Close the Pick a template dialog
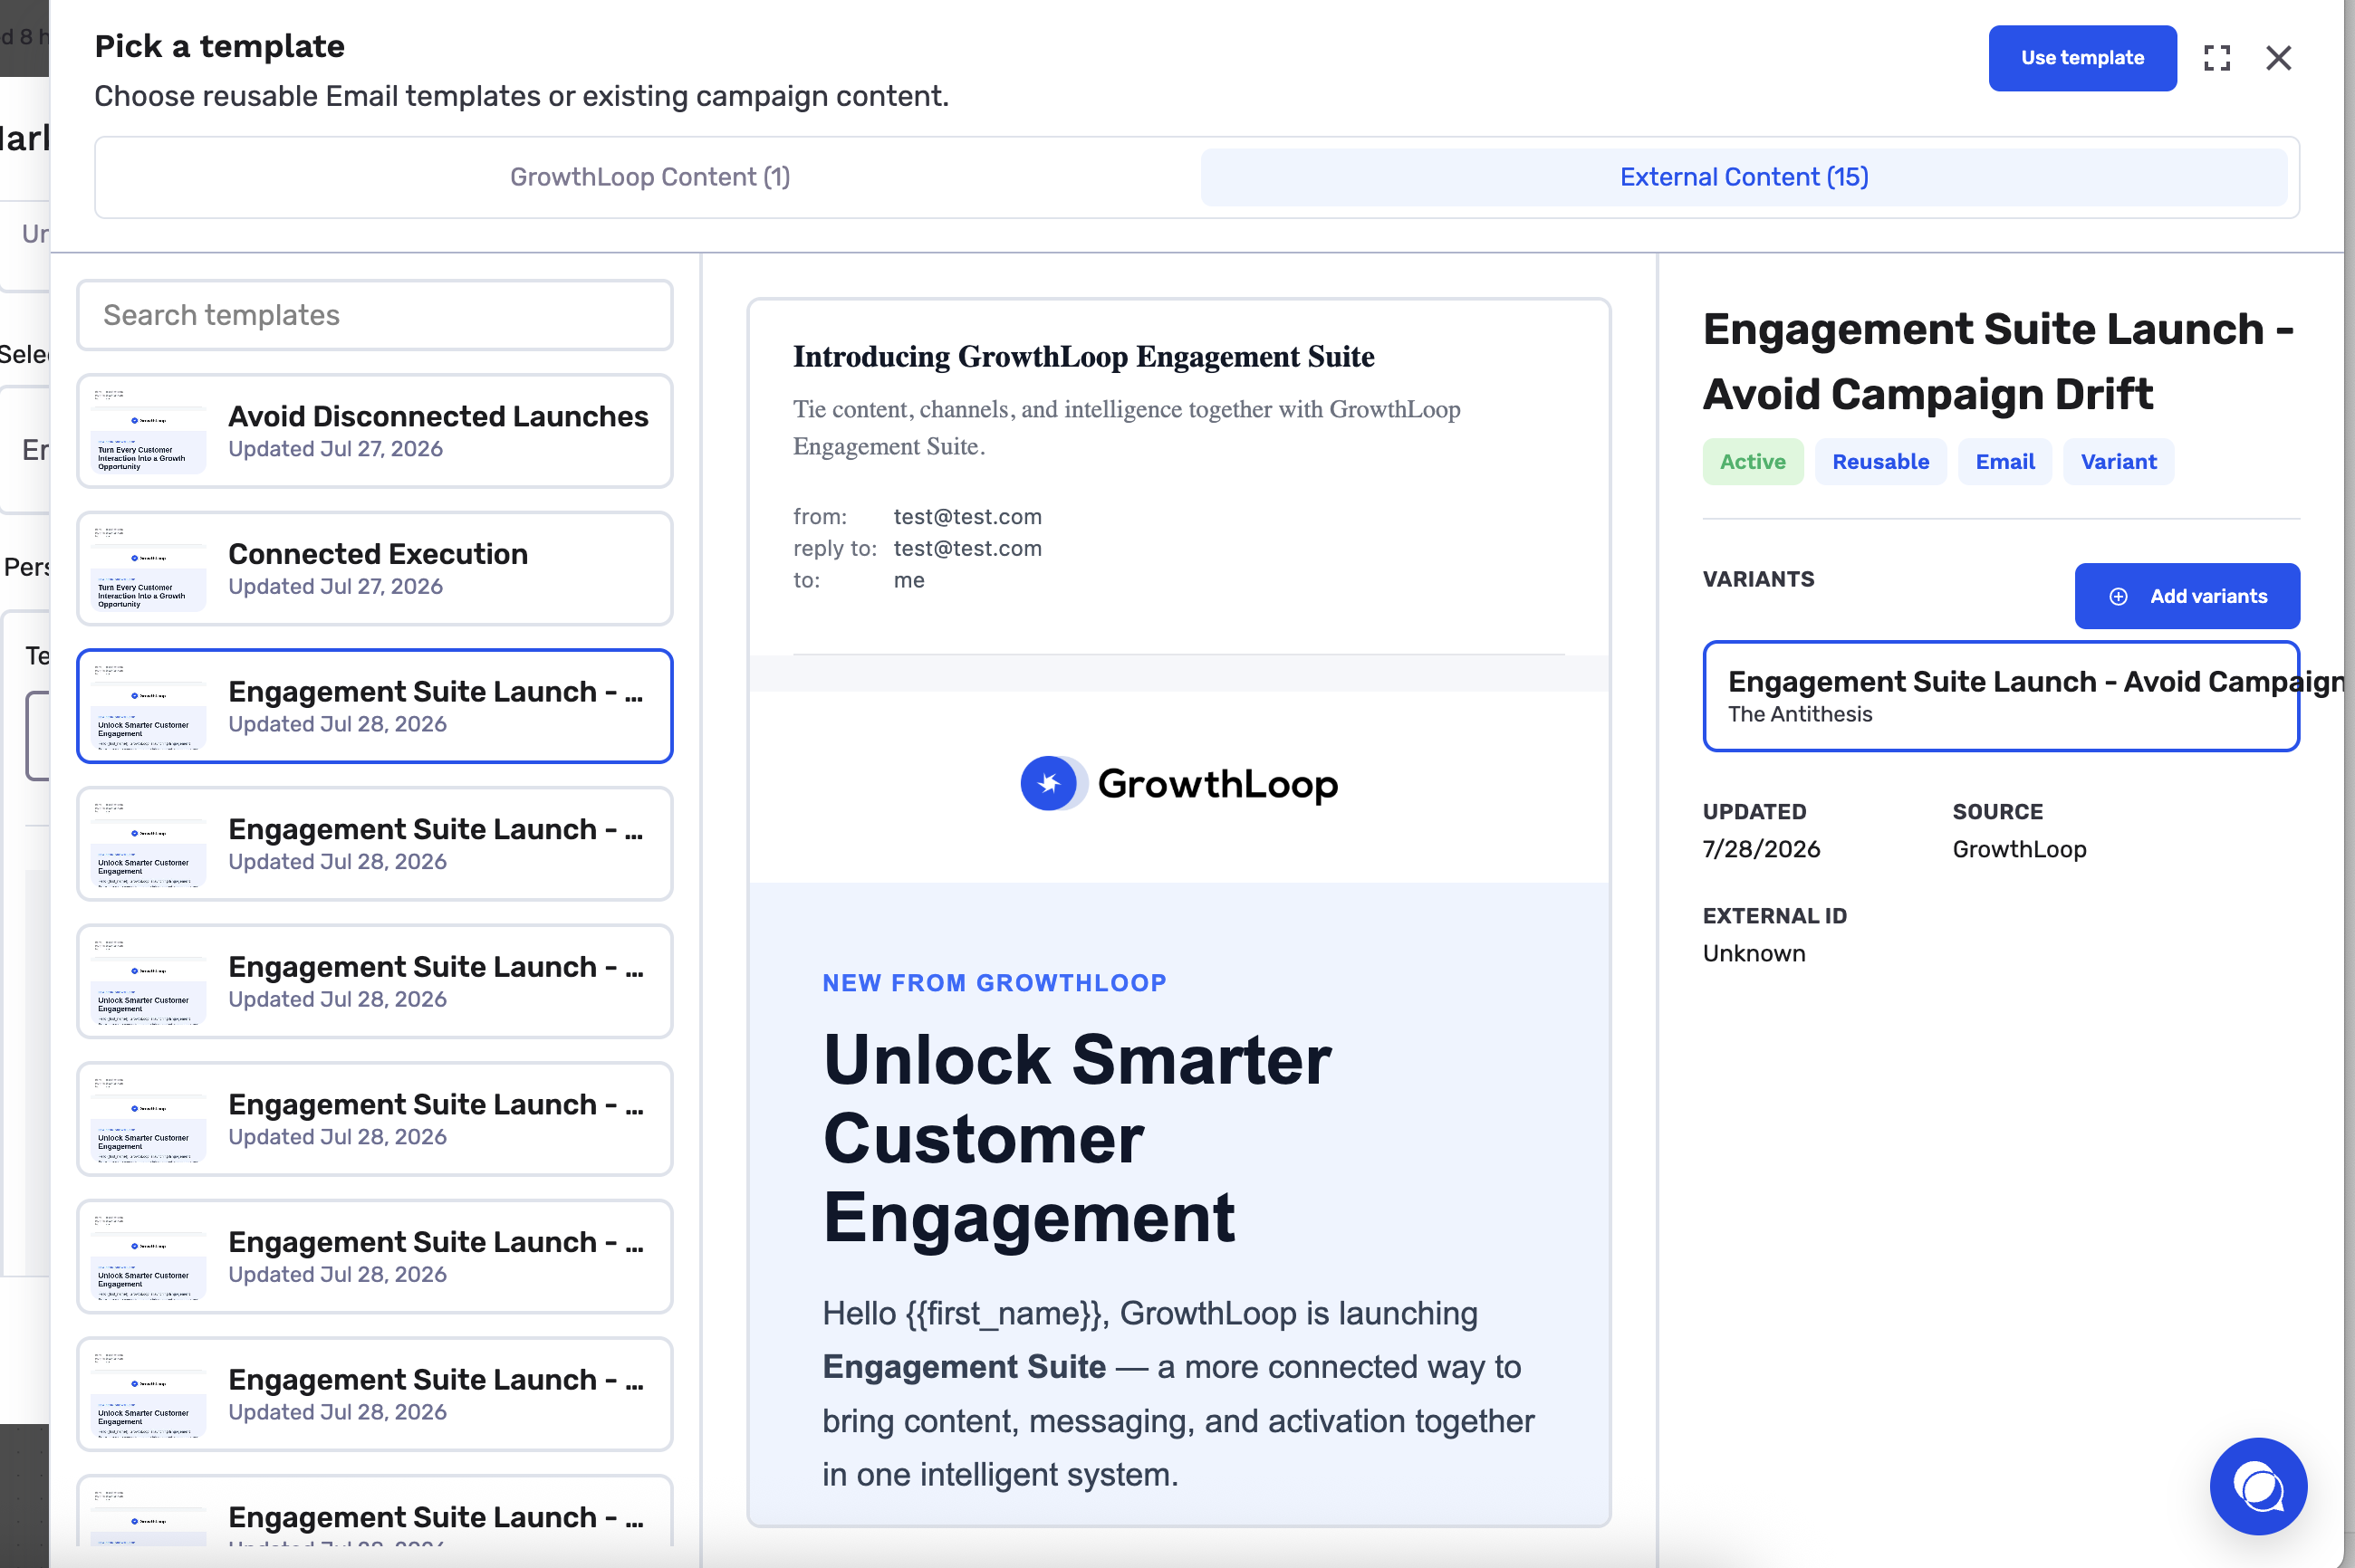 2279,58
